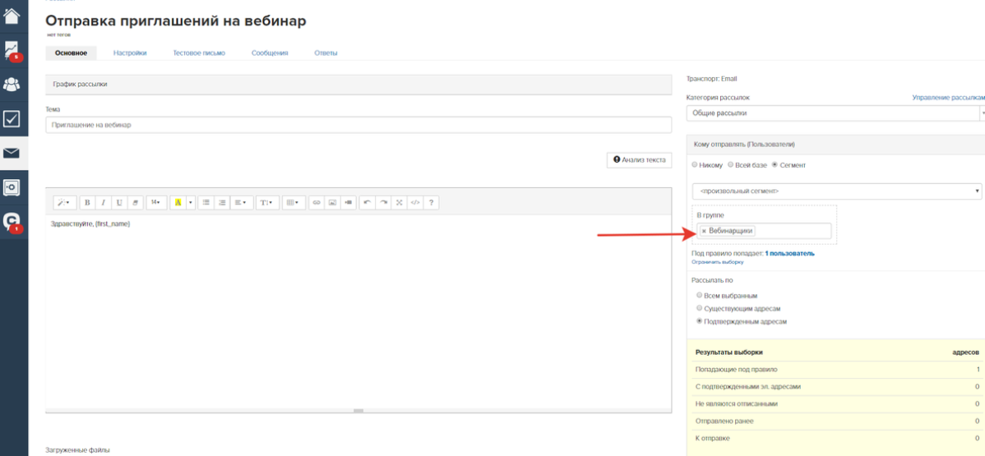
Task: Switch to the Тестовое письмо tab
Action: 199,53
